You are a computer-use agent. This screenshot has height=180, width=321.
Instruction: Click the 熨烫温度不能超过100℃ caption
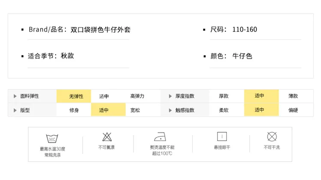pos(162,150)
